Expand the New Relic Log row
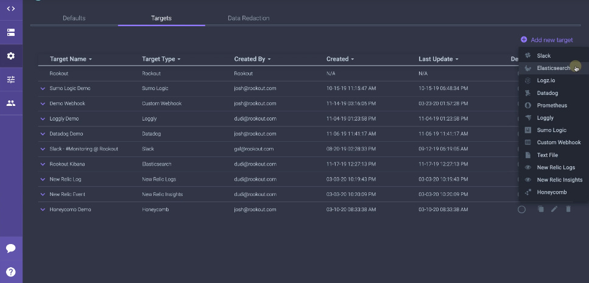Screen dimensions: 589x283 point(43,180)
